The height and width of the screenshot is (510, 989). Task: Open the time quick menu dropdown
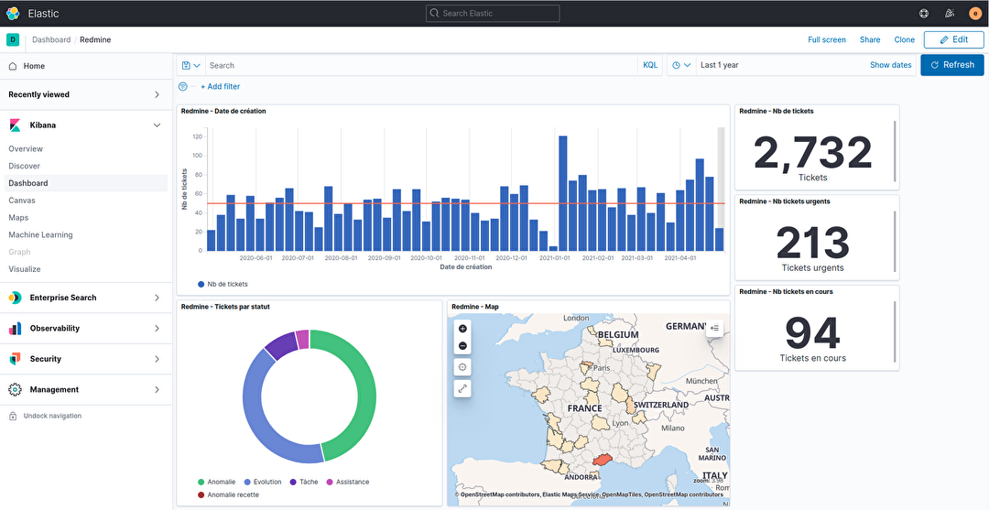tap(682, 65)
